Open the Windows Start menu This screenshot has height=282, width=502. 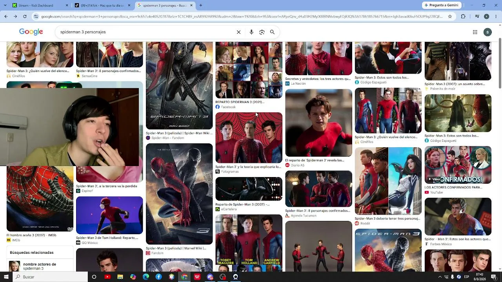click(x=6, y=277)
